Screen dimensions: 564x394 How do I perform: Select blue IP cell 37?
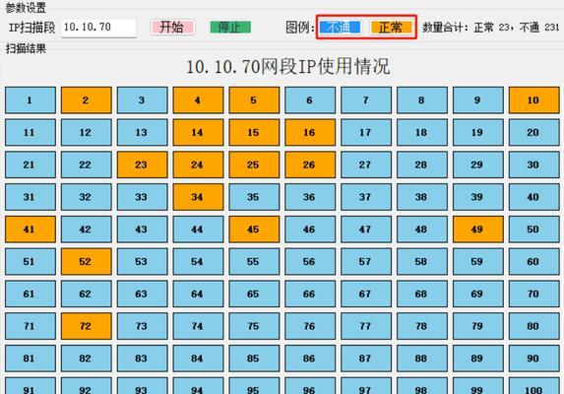366,197
